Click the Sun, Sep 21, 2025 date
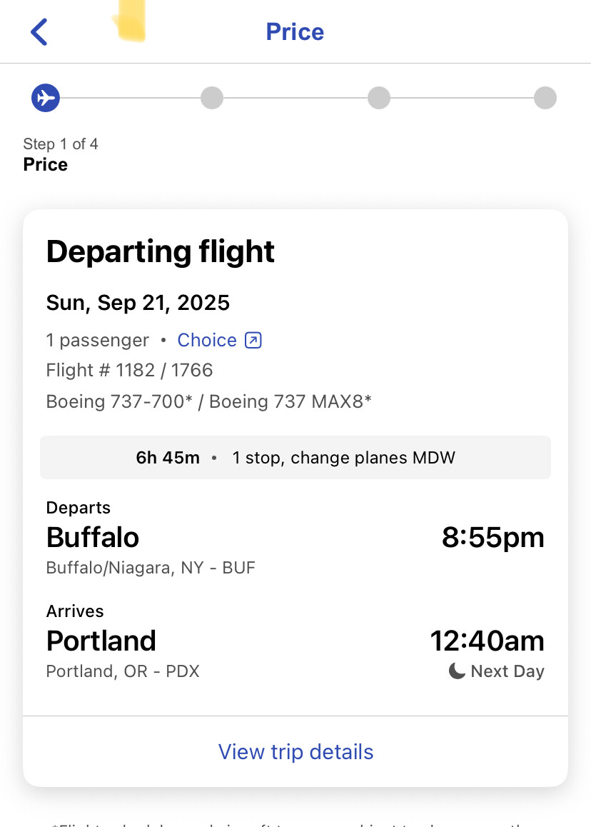The width and height of the screenshot is (591, 827). tap(138, 303)
